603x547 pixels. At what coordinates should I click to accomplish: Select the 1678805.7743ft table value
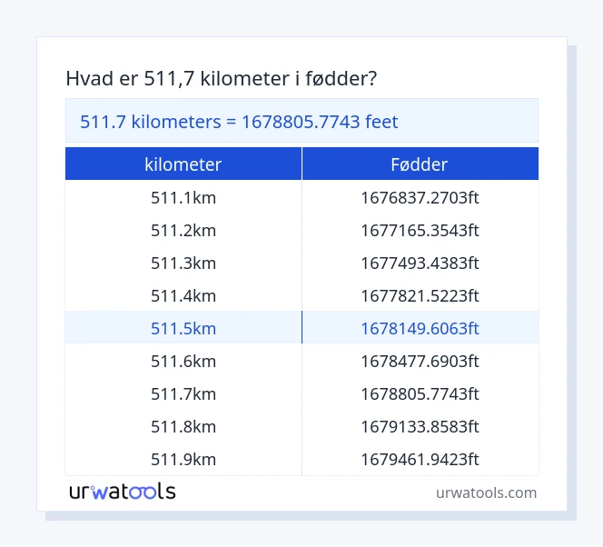[x=420, y=393]
